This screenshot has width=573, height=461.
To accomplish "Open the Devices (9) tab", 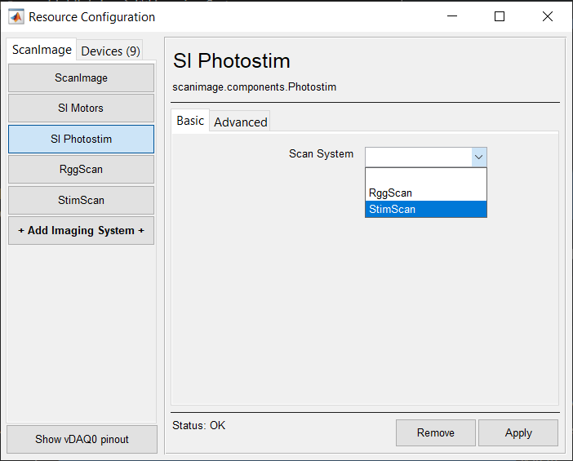I will [110, 51].
